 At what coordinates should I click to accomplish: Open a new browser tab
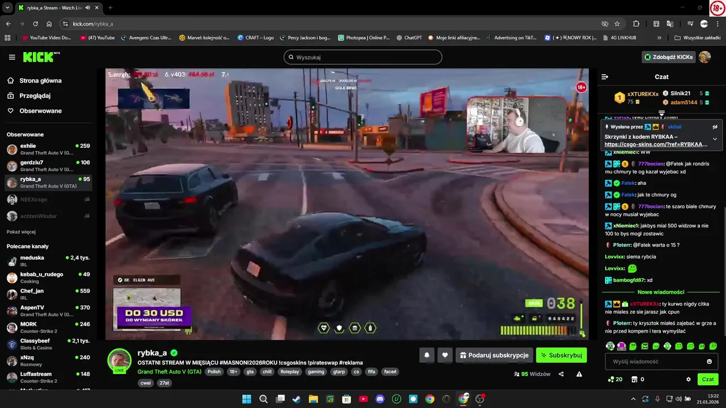[x=110, y=8]
